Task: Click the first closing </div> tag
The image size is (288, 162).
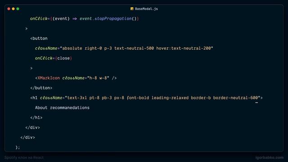Action: coord(32,128)
